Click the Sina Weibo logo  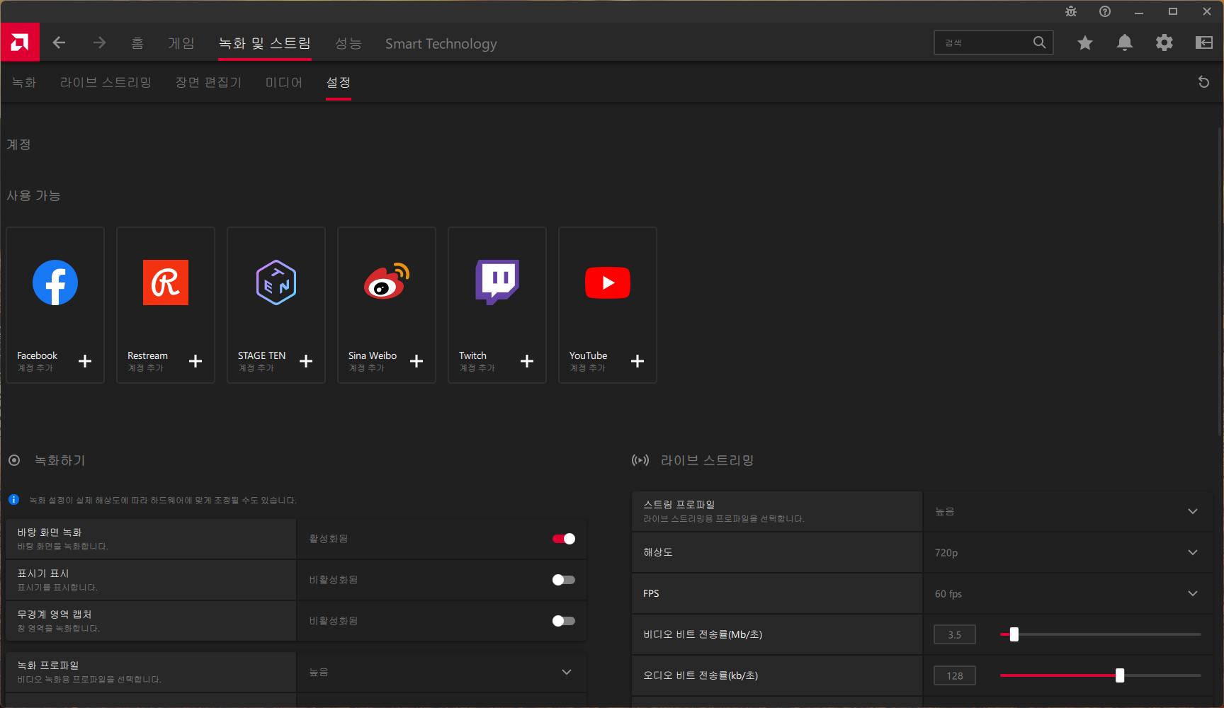coord(387,281)
